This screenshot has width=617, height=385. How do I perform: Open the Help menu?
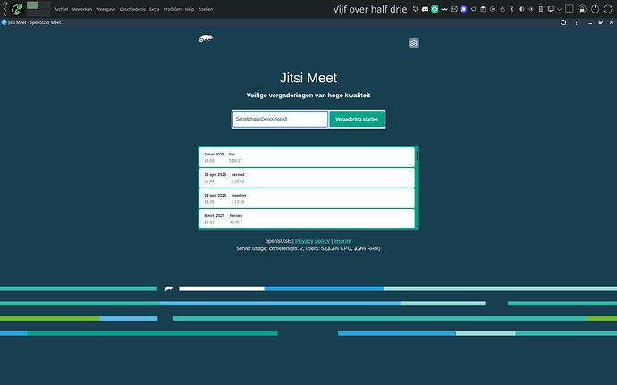pos(190,9)
